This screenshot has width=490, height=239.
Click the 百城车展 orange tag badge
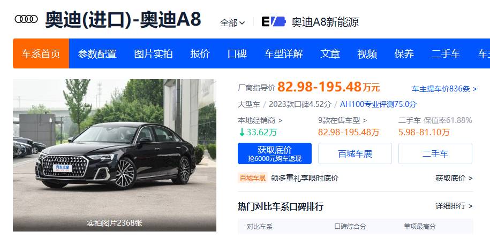pyautogui.click(x=253, y=178)
